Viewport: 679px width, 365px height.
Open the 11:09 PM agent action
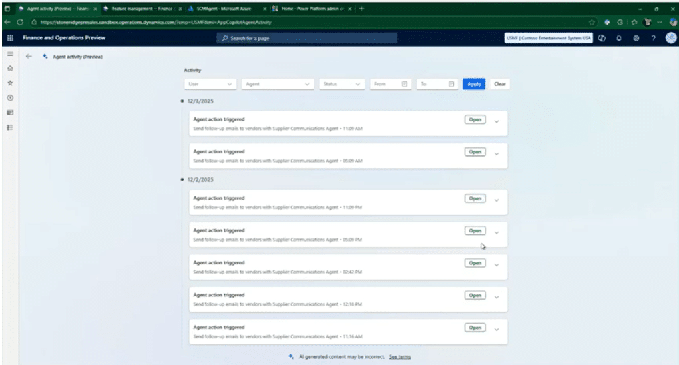point(475,198)
